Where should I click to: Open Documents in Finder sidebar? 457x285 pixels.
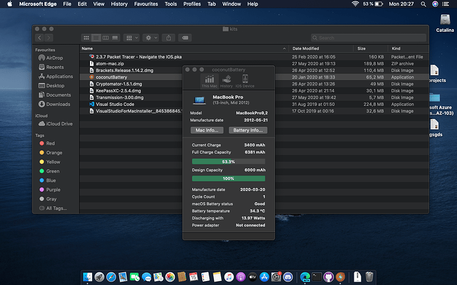click(58, 95)
